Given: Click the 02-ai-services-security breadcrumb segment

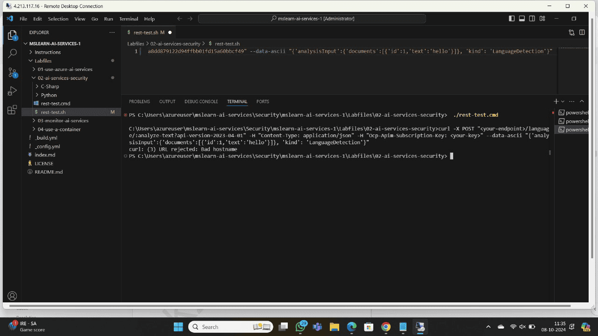Looking at the screenshot, I should [175, 43].
